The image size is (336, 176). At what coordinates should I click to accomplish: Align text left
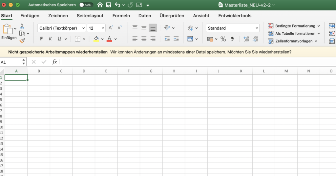(135, 39)
